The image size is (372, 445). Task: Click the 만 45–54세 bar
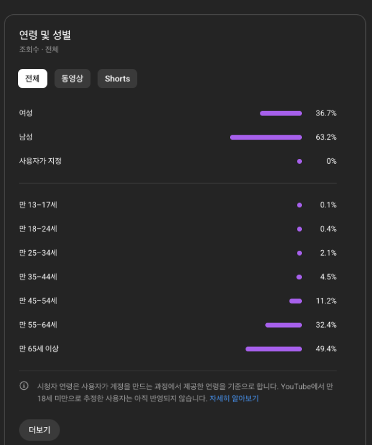(x=296, y=301)
